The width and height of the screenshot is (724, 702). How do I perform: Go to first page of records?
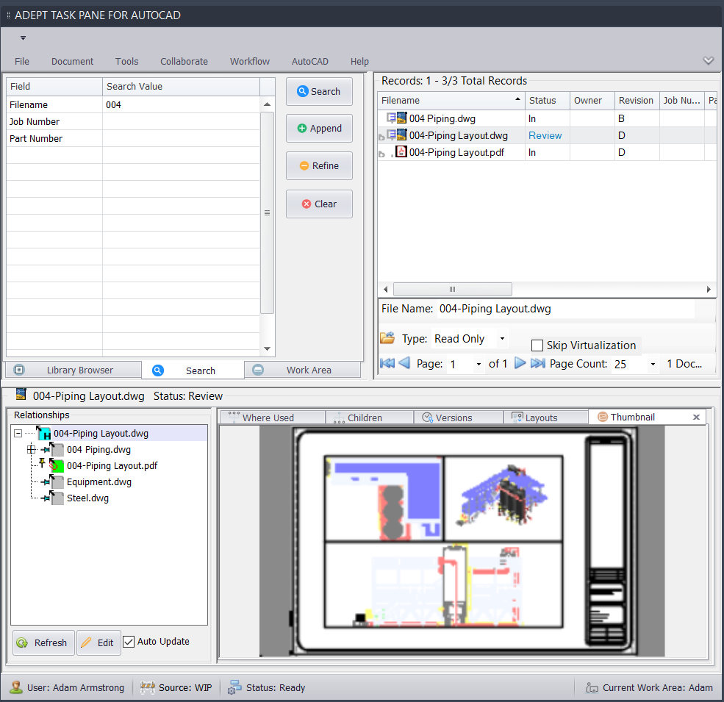click(387, 363)
